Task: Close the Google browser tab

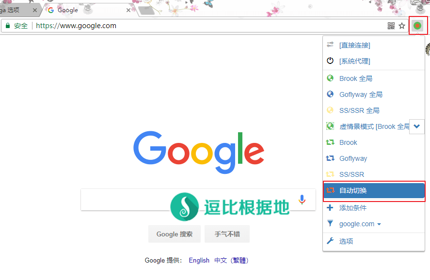Action: pyautogui.click(x=128, y=10)
